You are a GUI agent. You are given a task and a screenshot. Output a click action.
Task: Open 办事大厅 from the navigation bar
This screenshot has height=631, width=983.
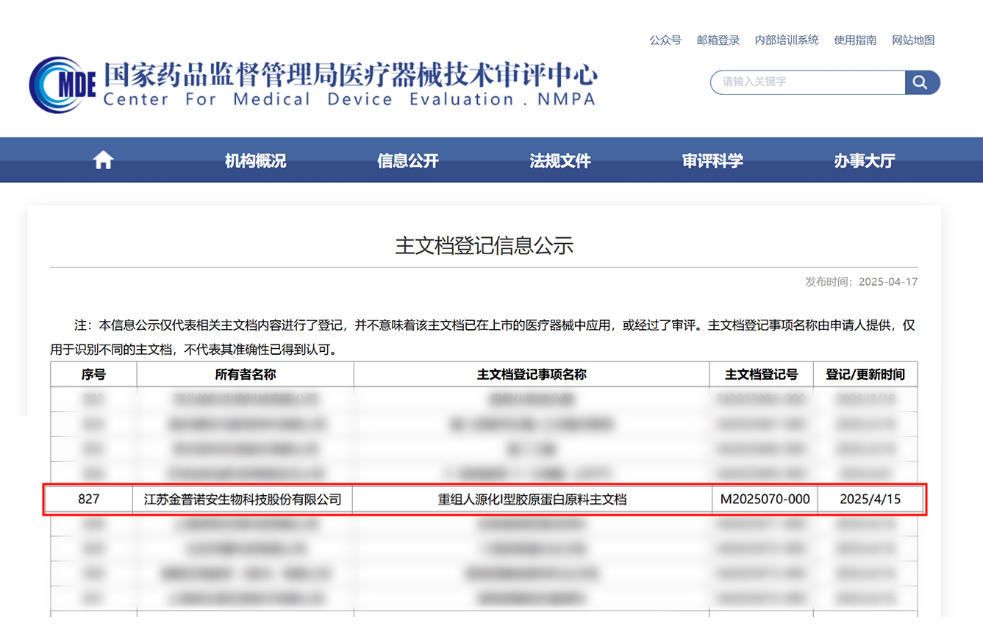864,161
